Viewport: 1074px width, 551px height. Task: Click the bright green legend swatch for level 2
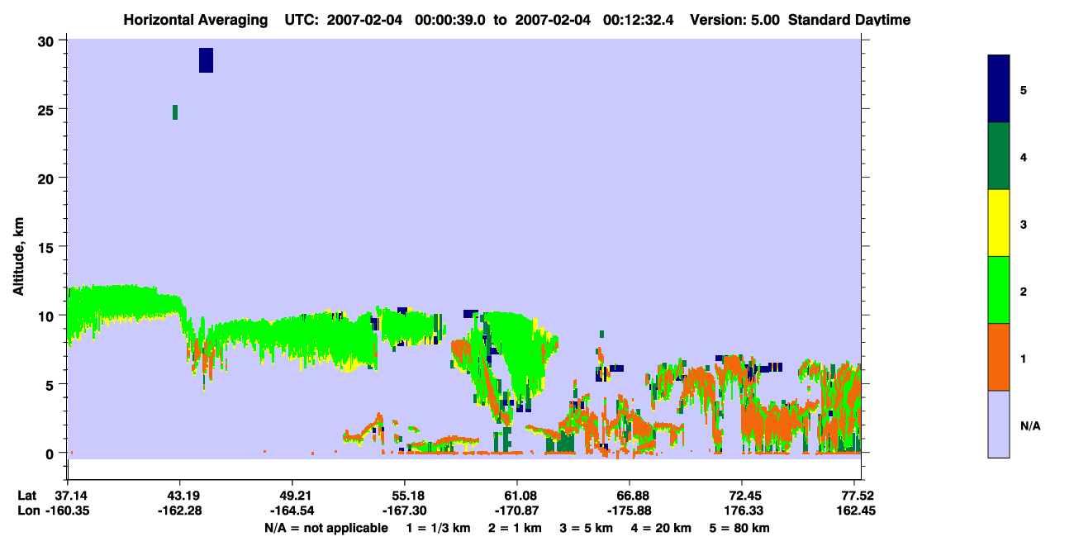click(x=999, y=290)
